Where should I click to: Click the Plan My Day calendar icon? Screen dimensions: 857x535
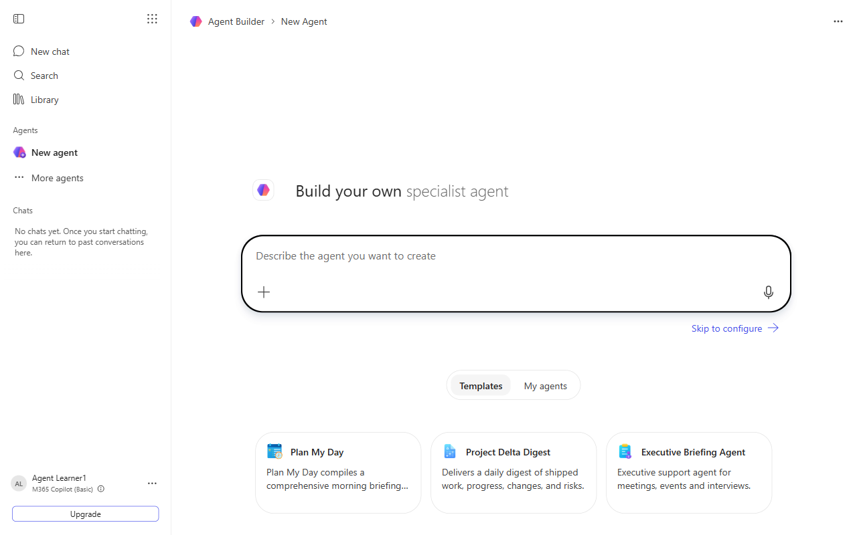coord(275,451)
